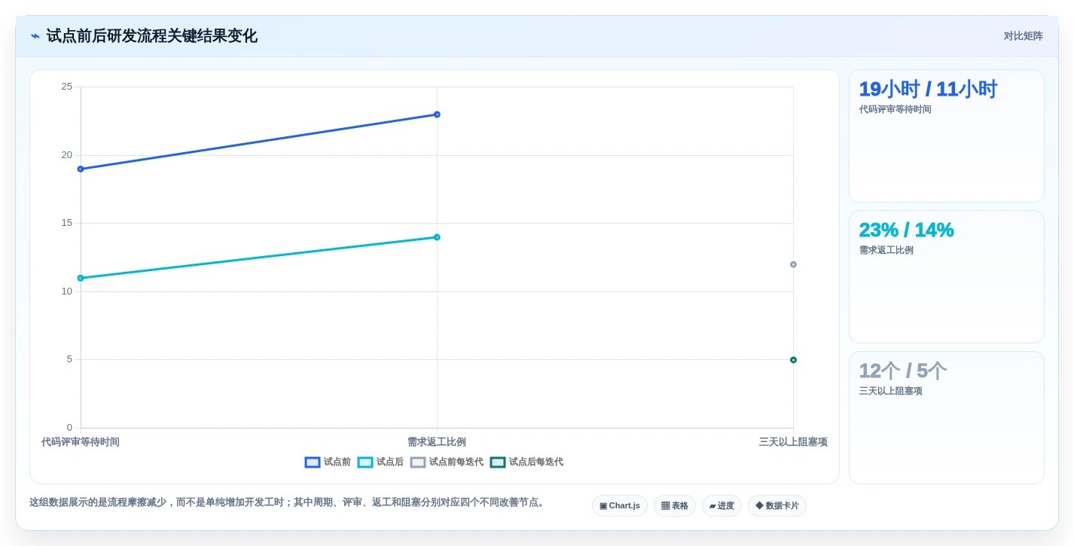Toggle the 试点前每迭代 legend item

coord(447,462)
